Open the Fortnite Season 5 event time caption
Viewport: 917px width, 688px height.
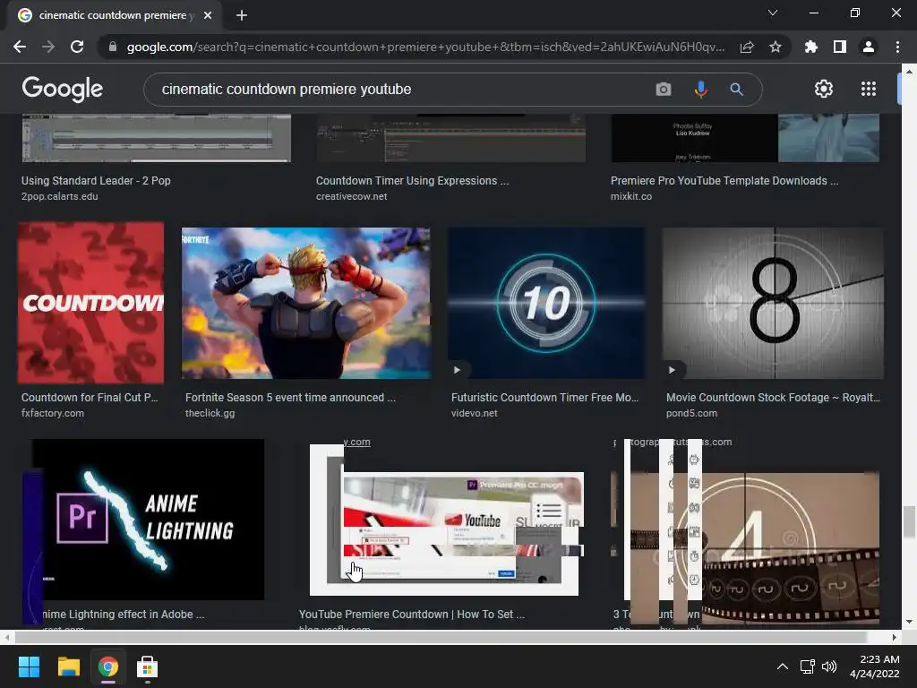(x=291, y=398)
